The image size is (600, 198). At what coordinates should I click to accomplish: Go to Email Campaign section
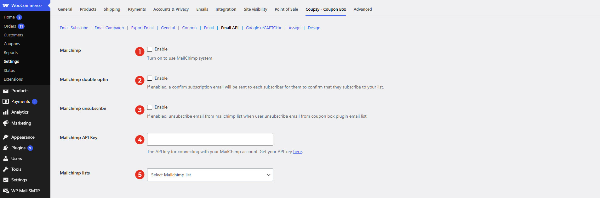coord(109,28)
